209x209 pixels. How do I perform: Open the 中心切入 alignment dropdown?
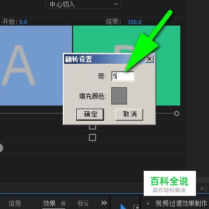(83, 4)
